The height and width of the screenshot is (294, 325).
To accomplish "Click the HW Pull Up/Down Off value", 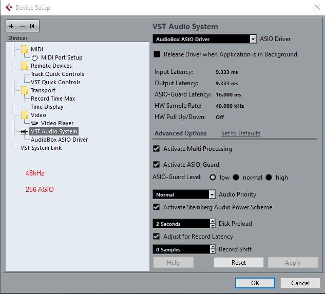I will pyautogui.click(x=220, y=117).
